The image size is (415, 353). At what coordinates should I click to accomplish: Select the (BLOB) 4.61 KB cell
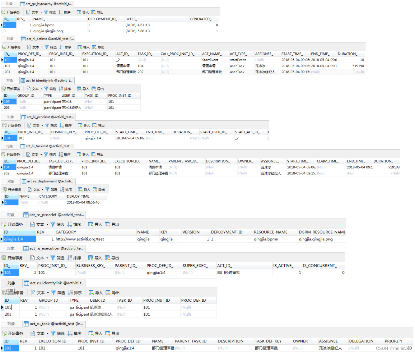pos(157,25)
